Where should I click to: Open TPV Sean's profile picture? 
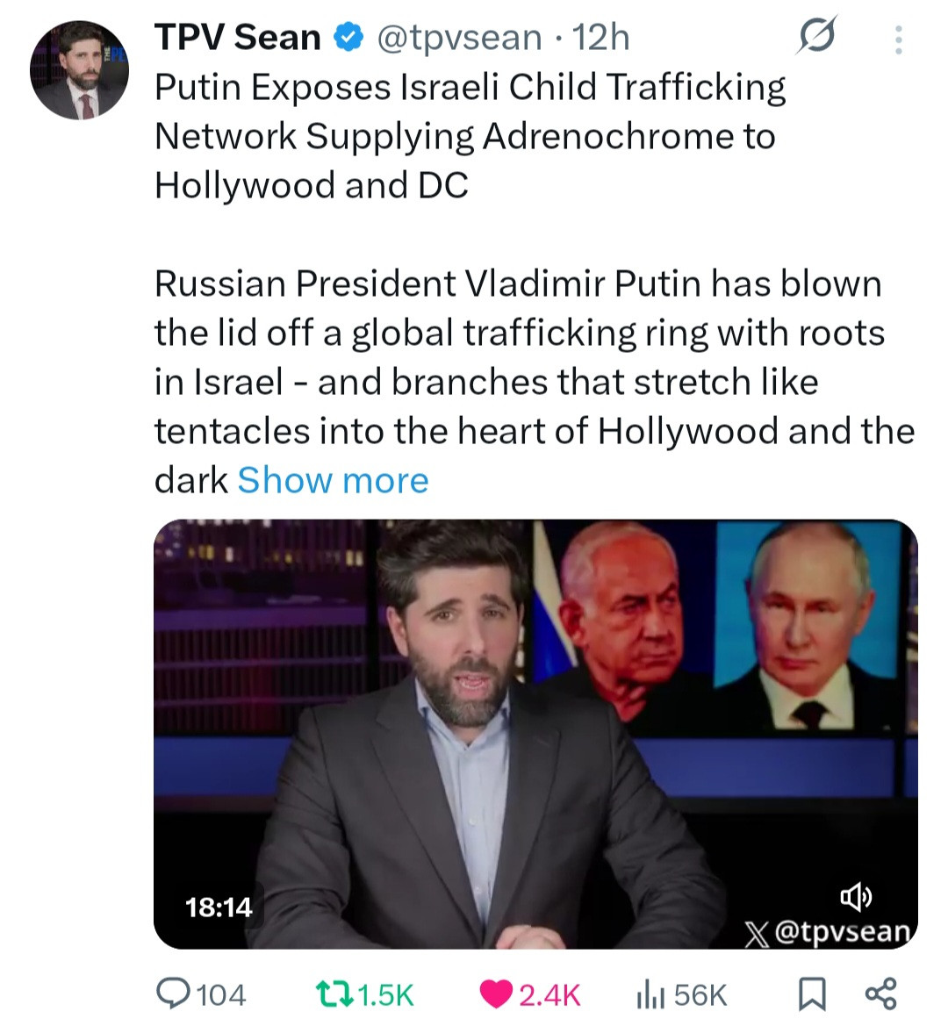point(79,70)
